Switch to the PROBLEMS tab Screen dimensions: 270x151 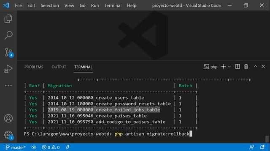(34, 67)
